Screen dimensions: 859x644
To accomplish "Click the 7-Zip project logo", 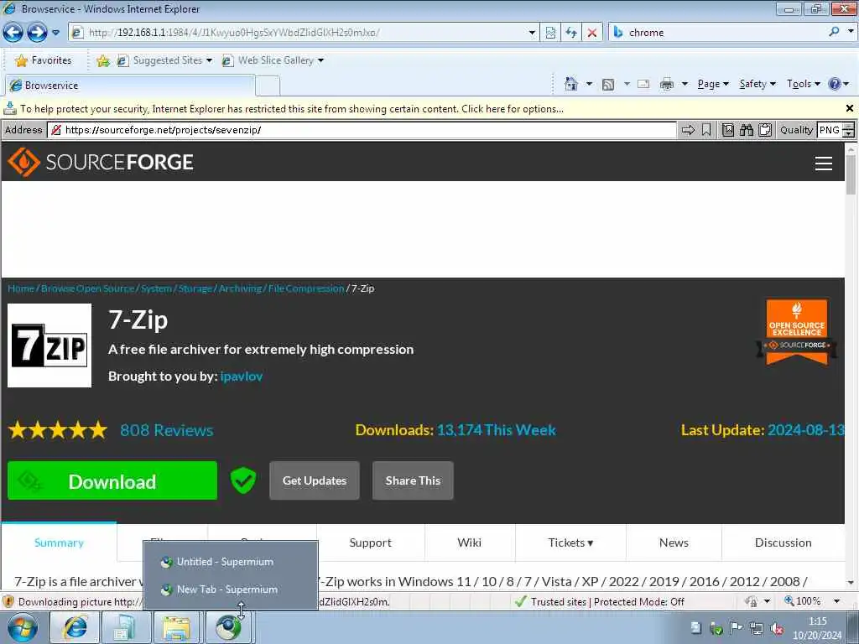I will [49, 345].
